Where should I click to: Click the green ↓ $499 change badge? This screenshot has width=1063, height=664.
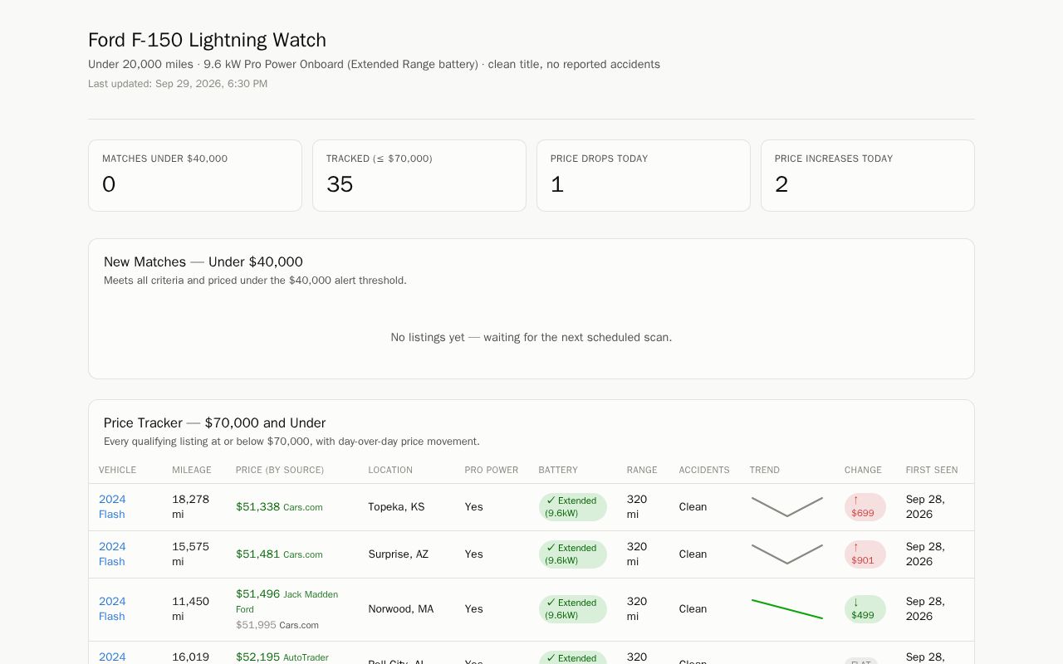[865, 609]
